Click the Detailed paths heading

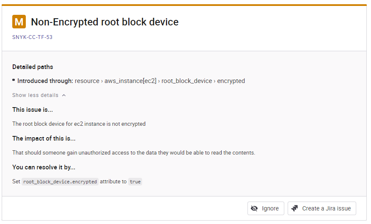pyautogui.click(x=33, y=67)
